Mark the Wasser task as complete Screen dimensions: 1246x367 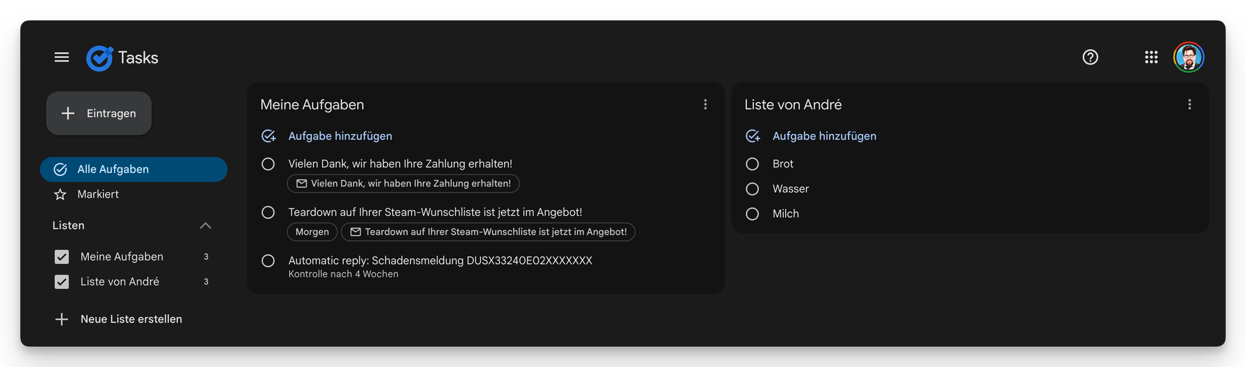[753, 188]
